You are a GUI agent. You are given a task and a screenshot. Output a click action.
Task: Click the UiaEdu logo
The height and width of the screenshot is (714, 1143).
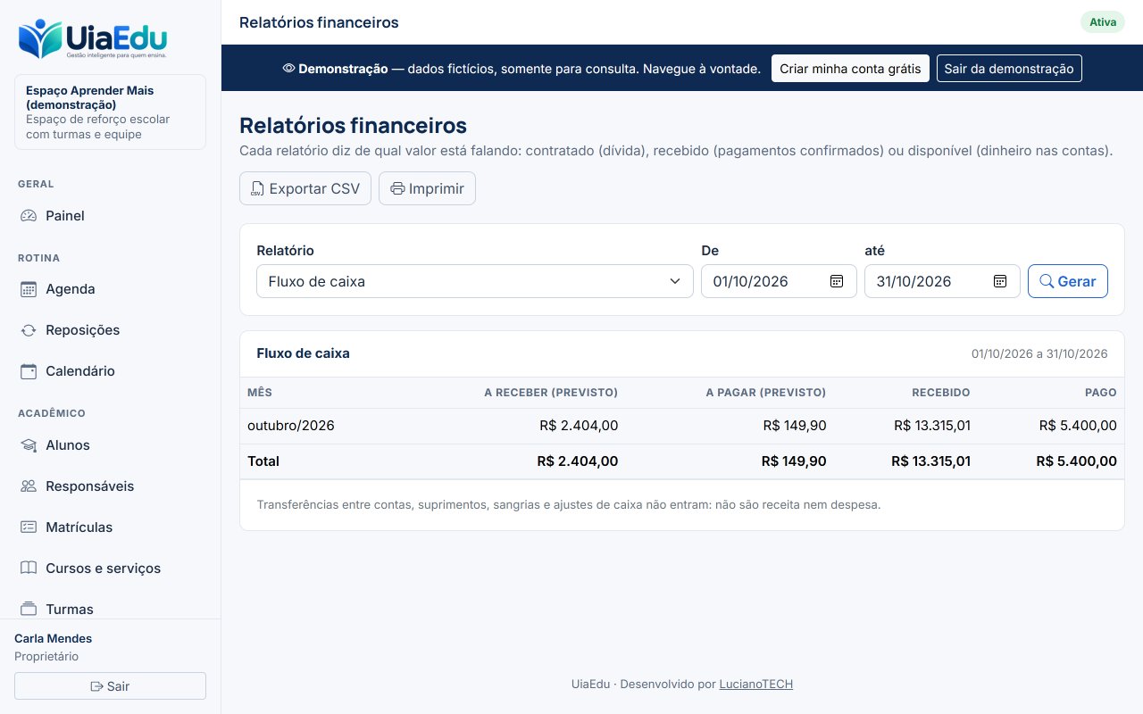pyautogui.click(x=92, y=39)
